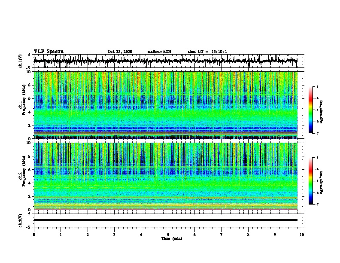
Task: Click inside the ch.2 spectrogram panel
Action: coord(168,176)
